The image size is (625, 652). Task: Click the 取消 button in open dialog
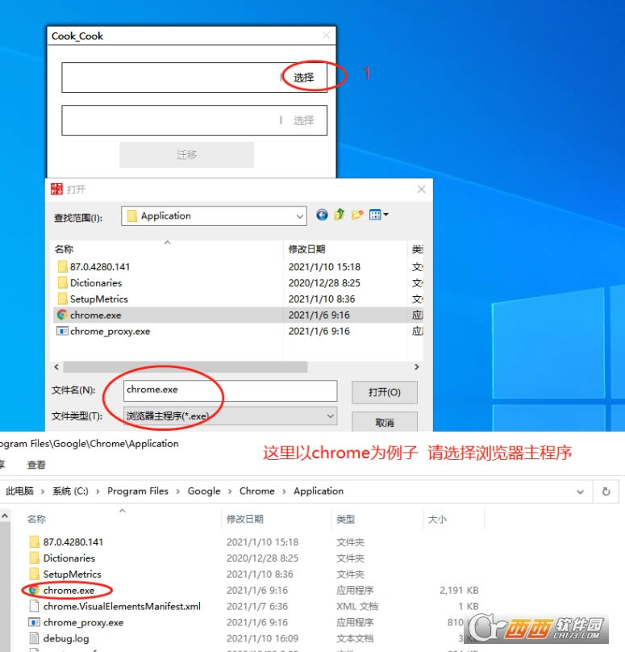click(385, 423)
